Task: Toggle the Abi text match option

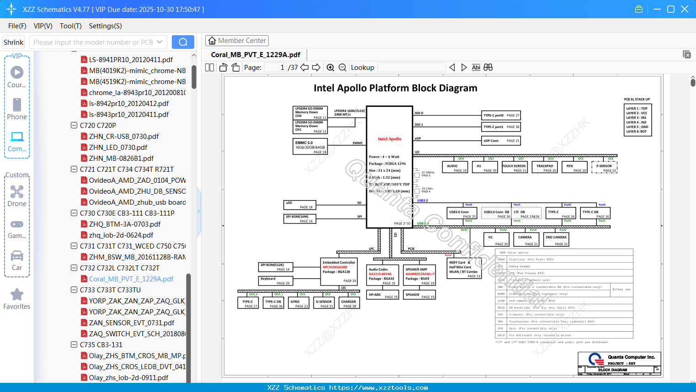Action: [476, 68]
